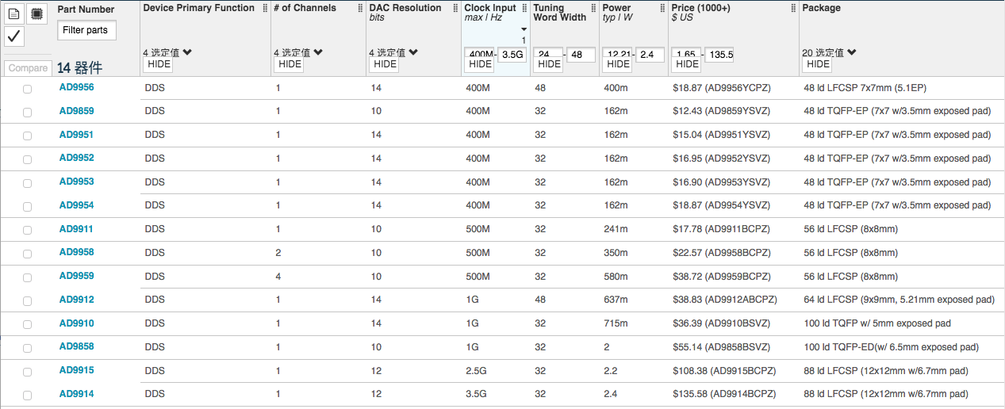1005x409 pixels.
Task: Open the AD9912 part link
Action: click(x=76, y=300)
